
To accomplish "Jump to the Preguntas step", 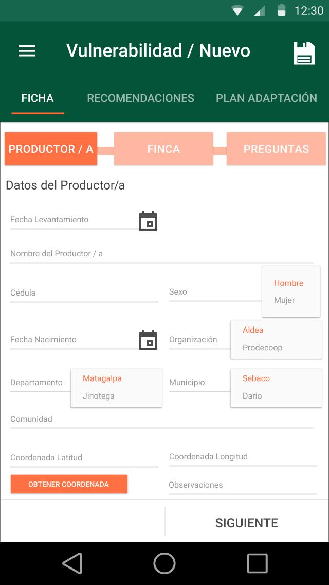I will [x=276, y=149].
